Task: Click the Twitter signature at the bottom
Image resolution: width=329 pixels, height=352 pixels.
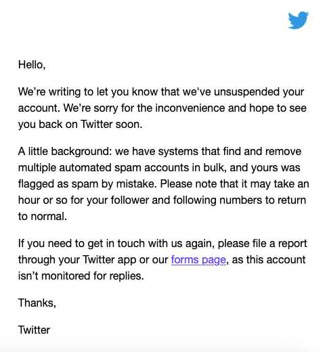Action: [34, 330]
